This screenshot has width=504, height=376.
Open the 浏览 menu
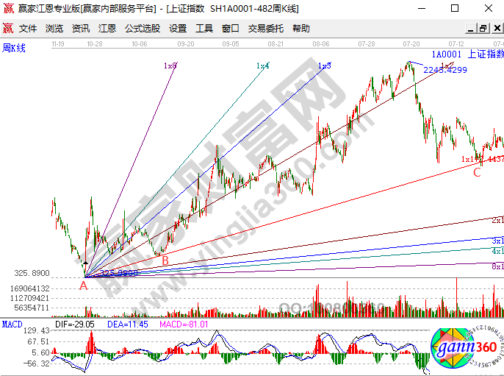pyautogui.click(x=54, y=29)
